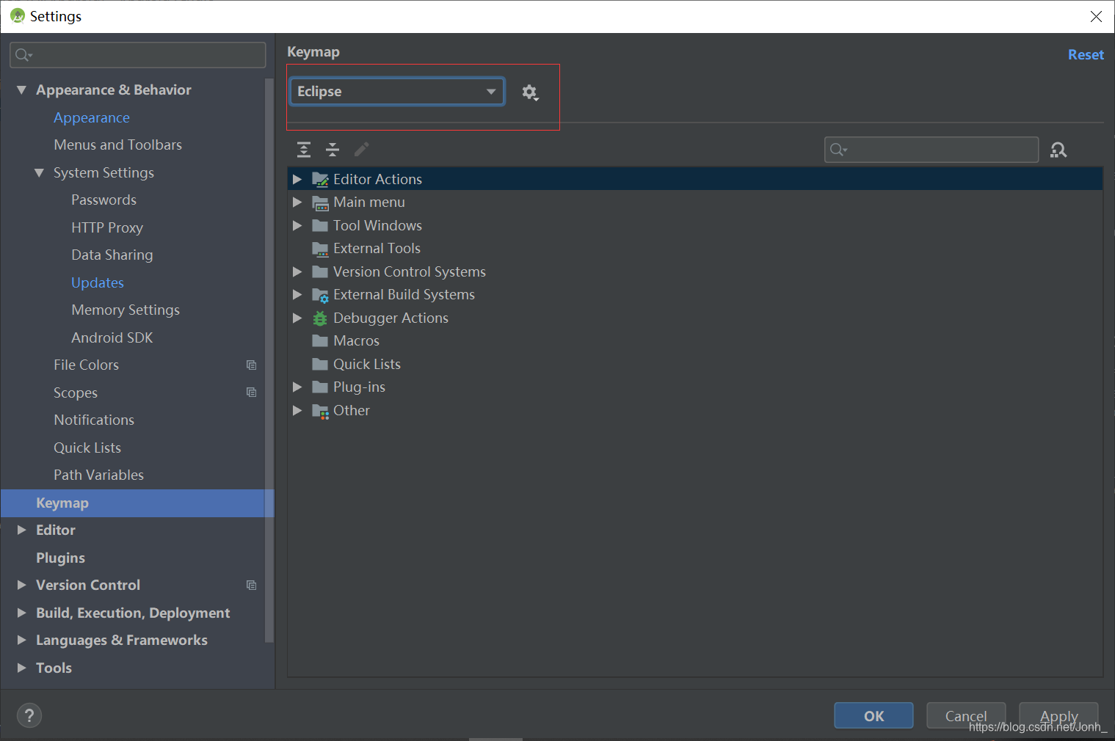Open the Passwords settings page
Viewport: 1115px width, 741px height.
103,200
